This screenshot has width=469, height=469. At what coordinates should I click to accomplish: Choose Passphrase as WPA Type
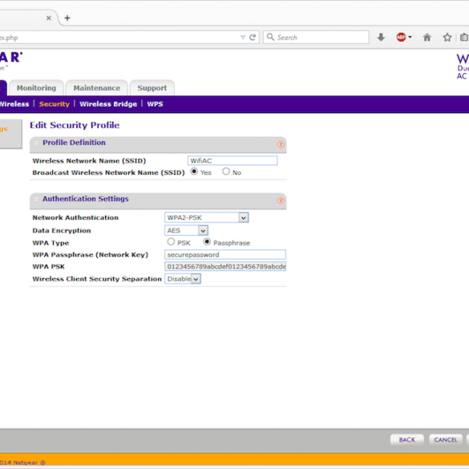tap(207, 241)
